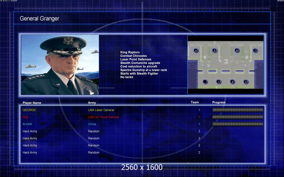This screenshot has width=284, height=177.
Task: Click start position 1 on the map
Action: click(219, 82)
